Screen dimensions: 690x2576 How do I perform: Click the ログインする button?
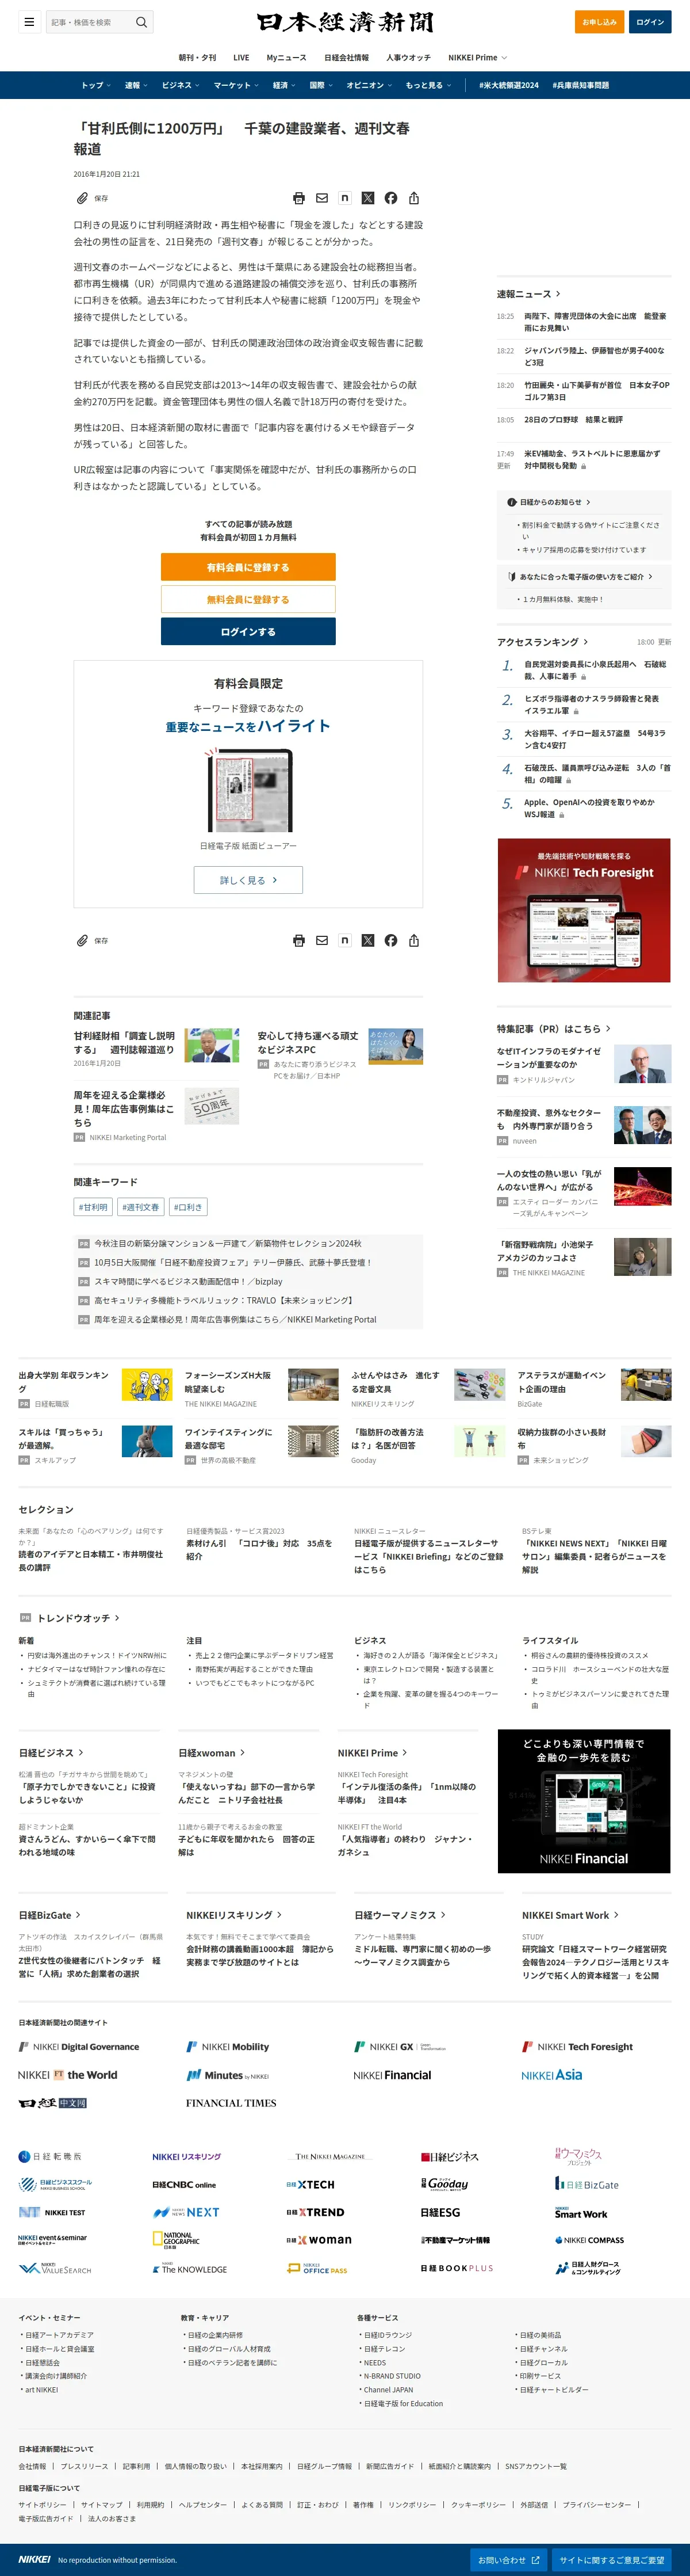[248, 631]
